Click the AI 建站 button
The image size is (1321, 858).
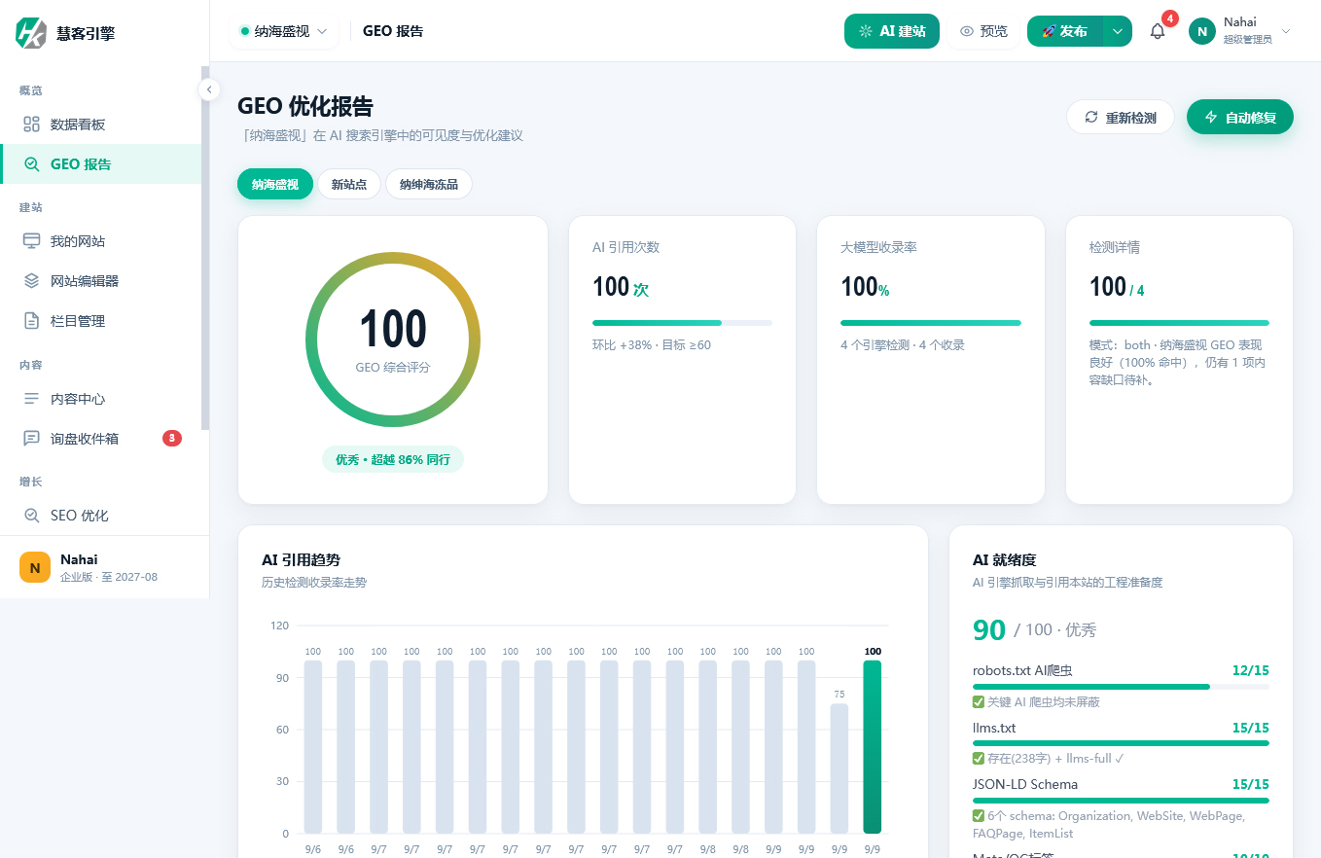pos(892,31)
